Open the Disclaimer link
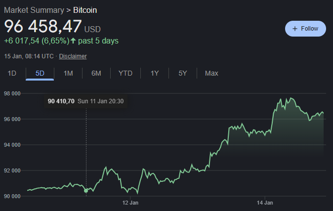The width and height of the screenshot is (333, 211). pyautogui.click(x=73, y=56)
